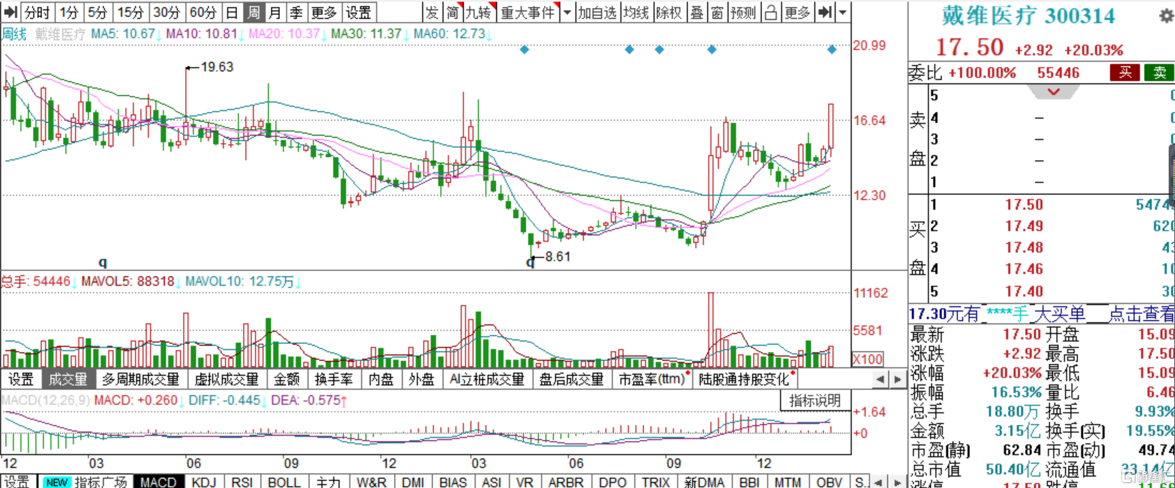Switch to the W&R indicator tab
This screenshot has width=1175, height=488.
coord(371,482)
